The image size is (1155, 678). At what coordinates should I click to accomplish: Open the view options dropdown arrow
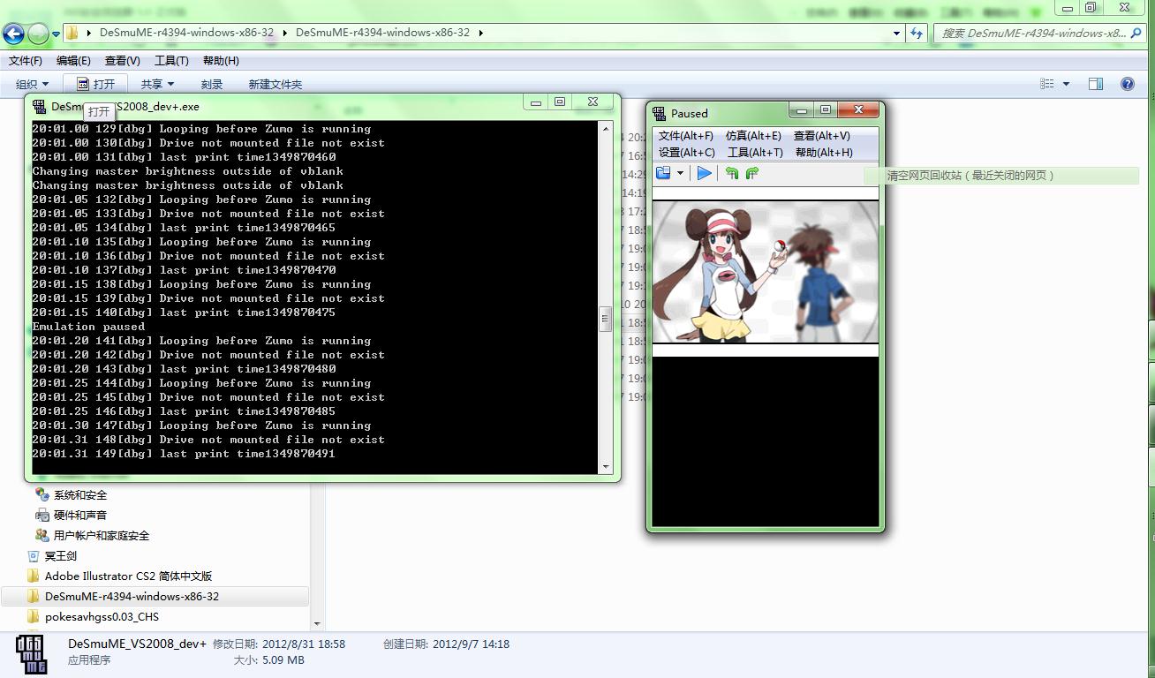tap(1066, 84)
